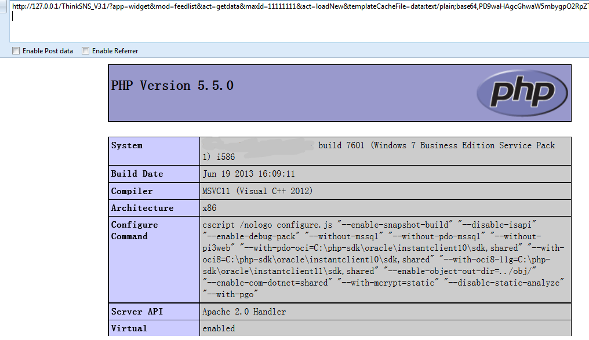This screenshot has height=340, width=589.
Task: Select the "System" row label
Action: pyautogui.click(x=126, y=145)
